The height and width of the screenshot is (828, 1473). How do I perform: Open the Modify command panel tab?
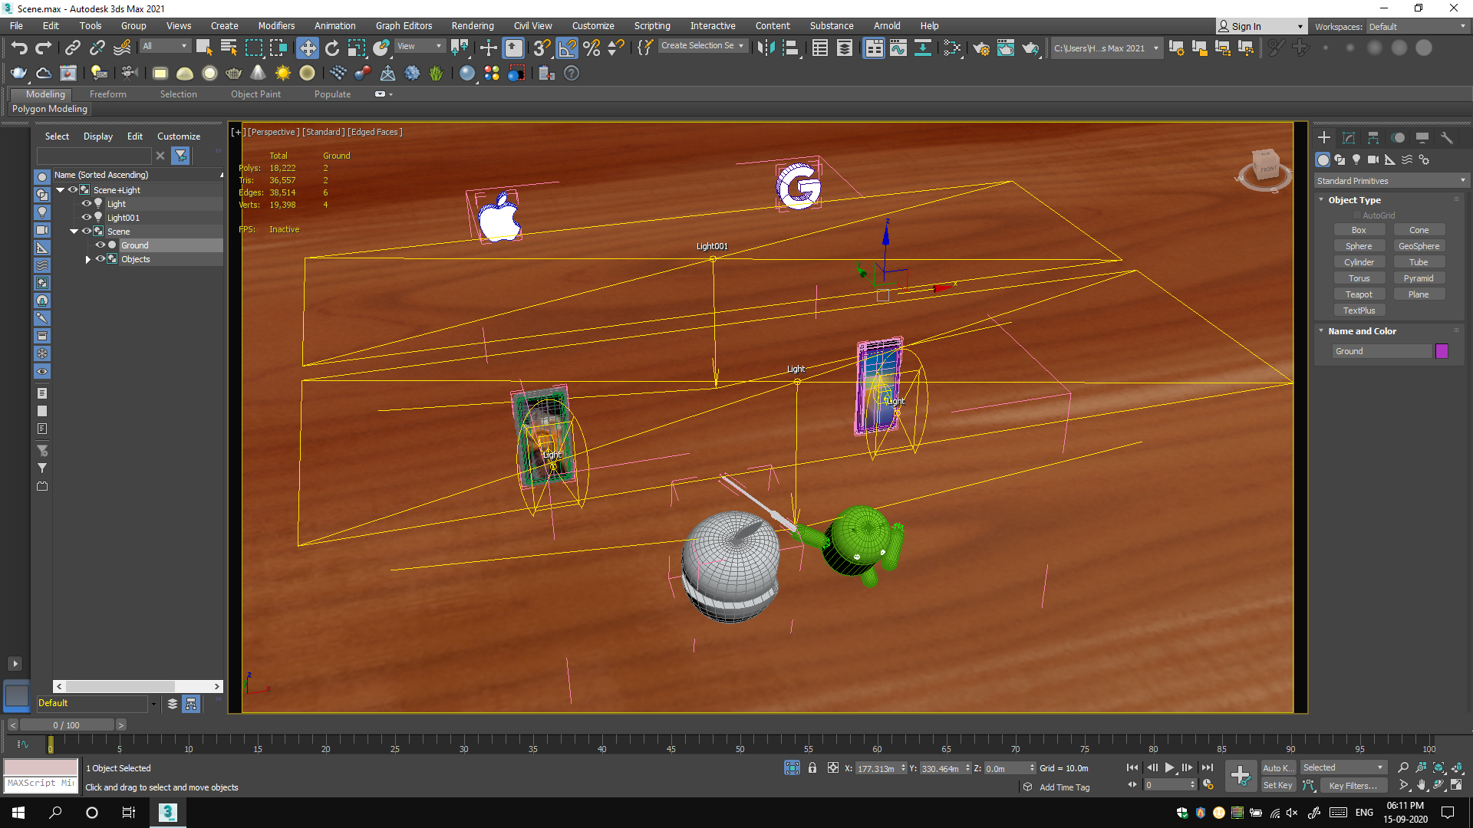coord(1349,138)
